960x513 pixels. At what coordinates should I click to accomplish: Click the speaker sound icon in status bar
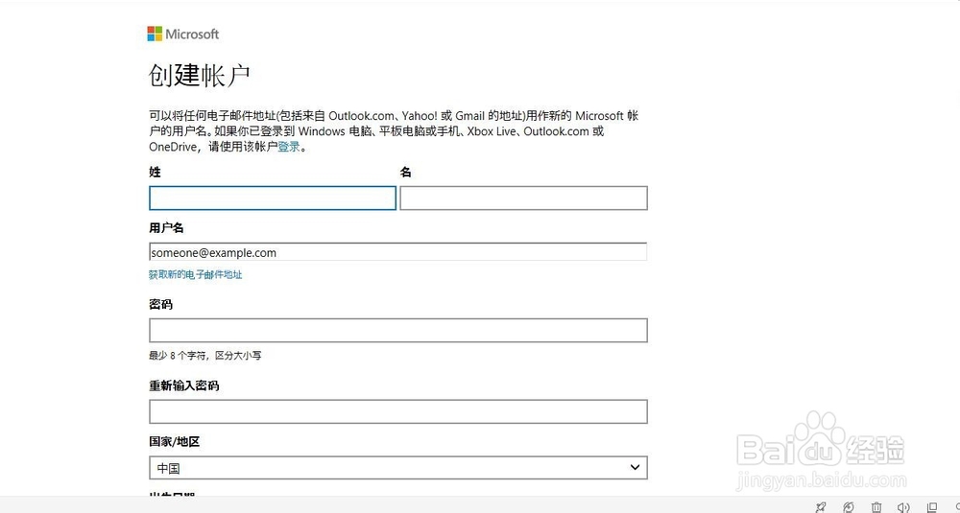[x=903, y=507]
